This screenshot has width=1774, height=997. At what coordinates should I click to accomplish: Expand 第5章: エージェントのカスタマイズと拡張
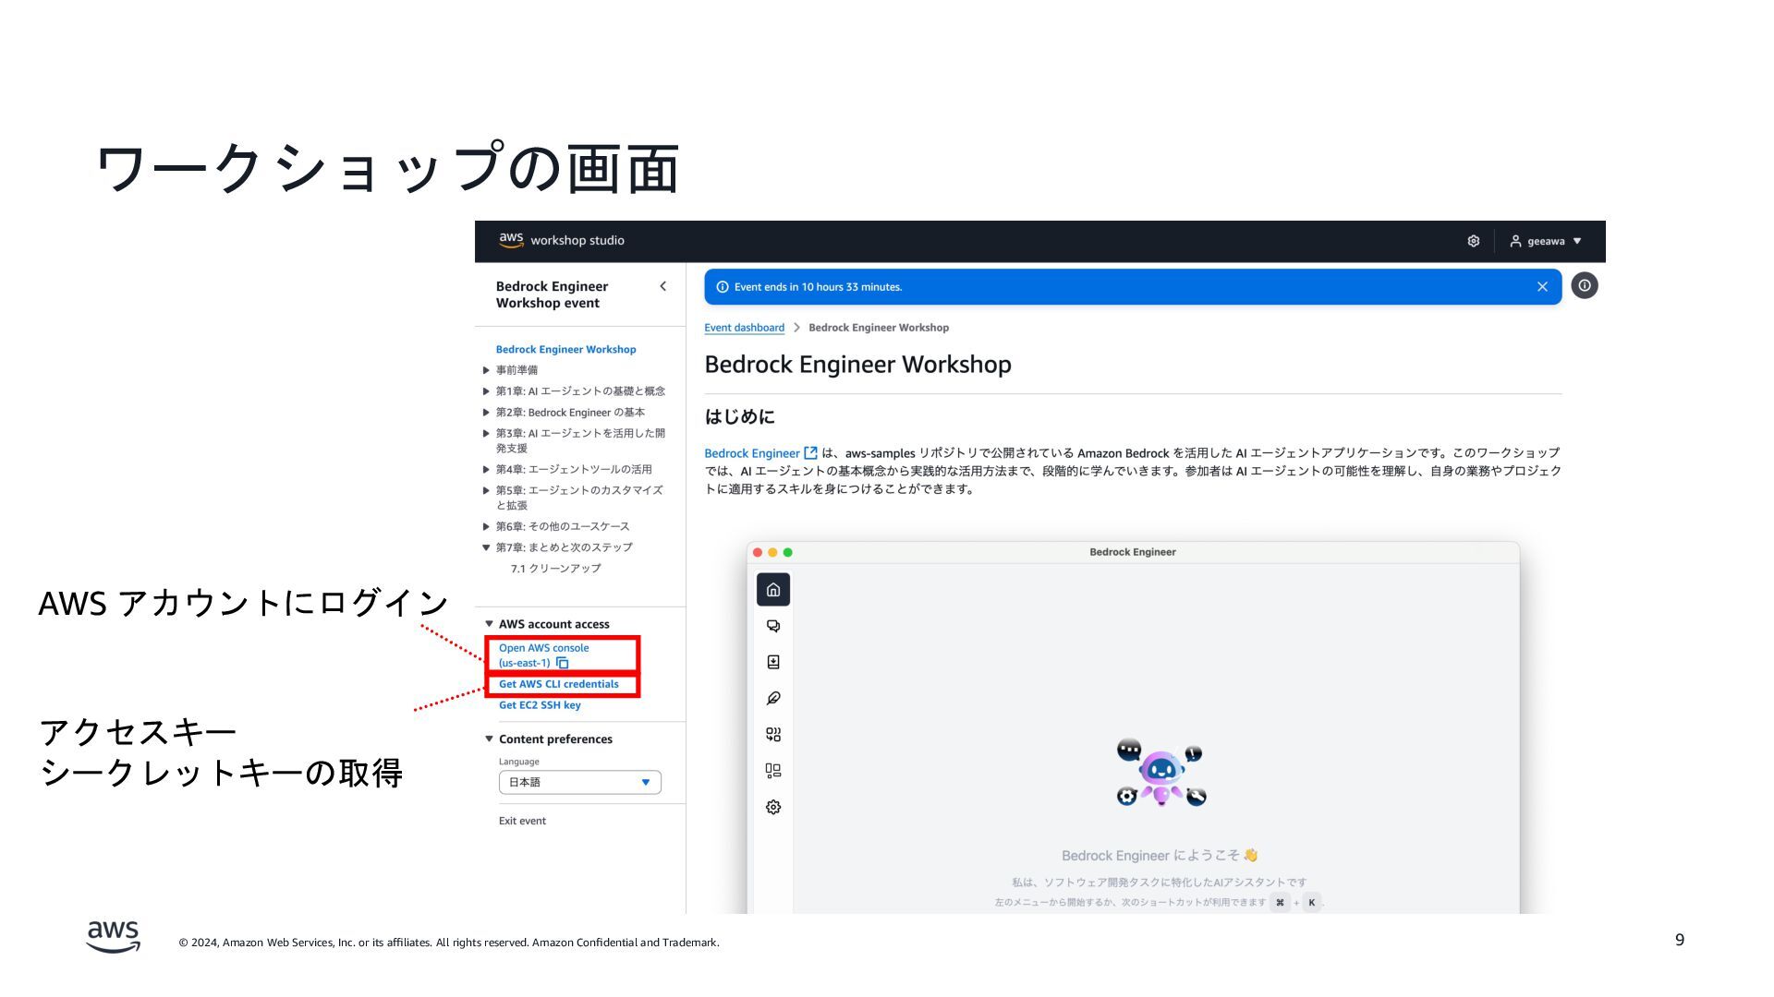pos(486,490)
